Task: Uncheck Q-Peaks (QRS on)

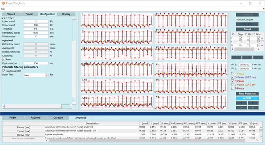Action: coord(233,77)
